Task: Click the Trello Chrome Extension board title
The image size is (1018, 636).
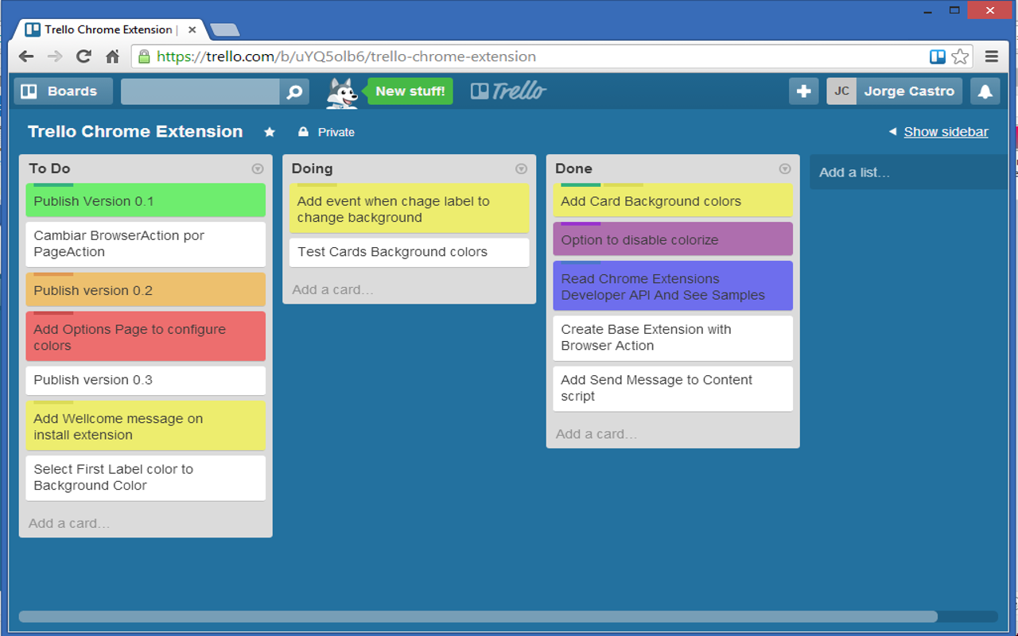Action: [x=135, y=132]
